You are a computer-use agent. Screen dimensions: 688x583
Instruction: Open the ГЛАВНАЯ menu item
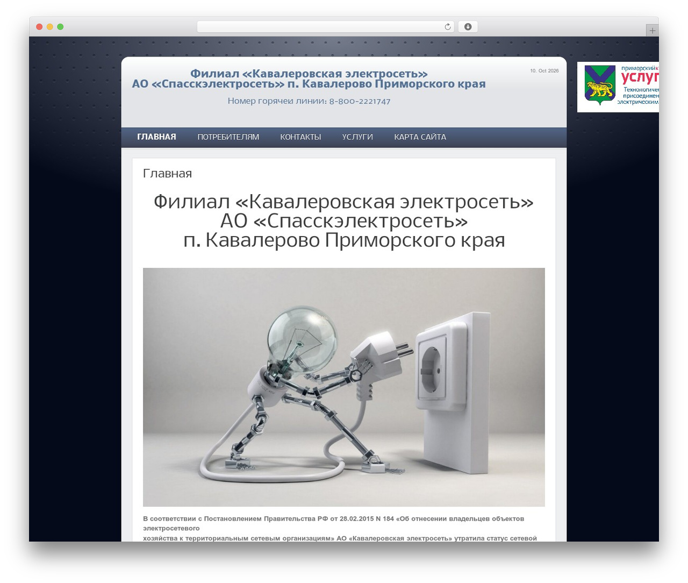[x=156, y=137]
